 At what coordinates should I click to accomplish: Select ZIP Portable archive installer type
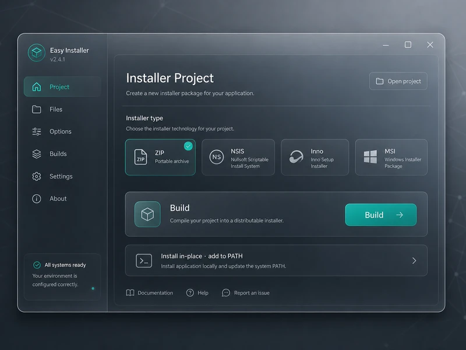coord(160,157)
